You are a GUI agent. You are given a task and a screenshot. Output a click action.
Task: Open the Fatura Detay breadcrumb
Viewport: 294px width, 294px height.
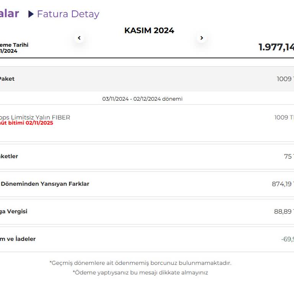click(x=68, y=14)
